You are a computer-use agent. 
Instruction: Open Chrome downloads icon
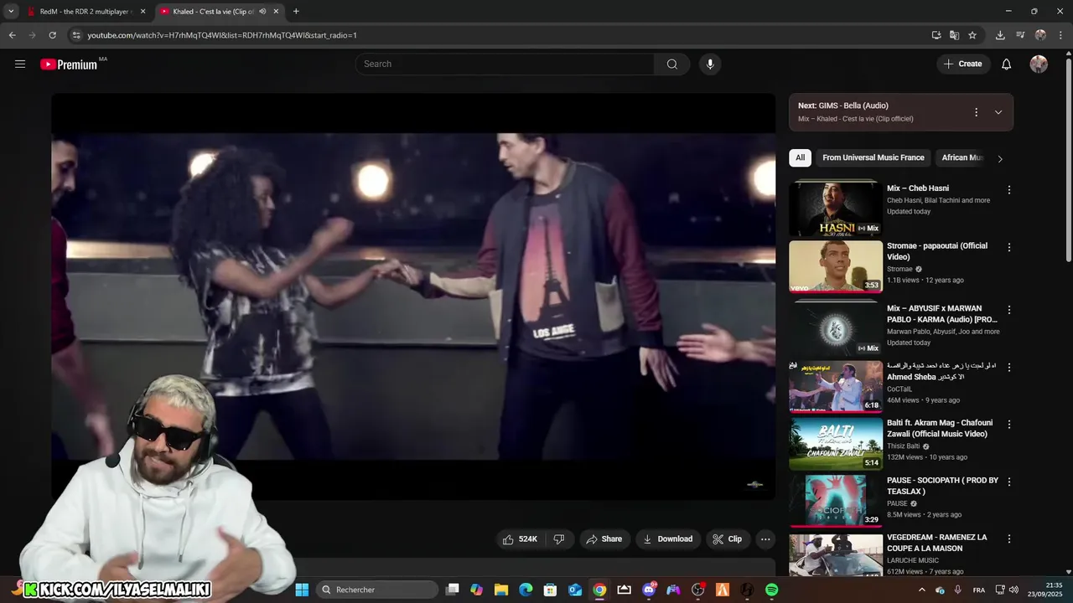coord(1000,35)
